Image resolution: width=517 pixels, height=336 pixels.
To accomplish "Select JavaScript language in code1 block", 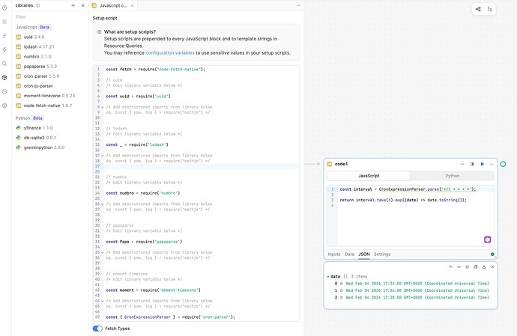I will [x=368, y=176].
